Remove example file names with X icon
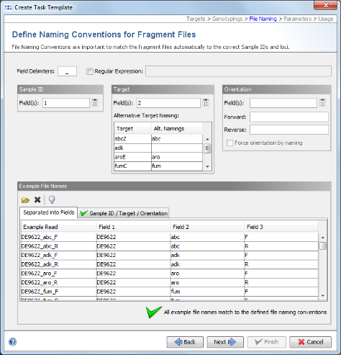This screenshot has height=355, width=341. (x=37, y=199)
